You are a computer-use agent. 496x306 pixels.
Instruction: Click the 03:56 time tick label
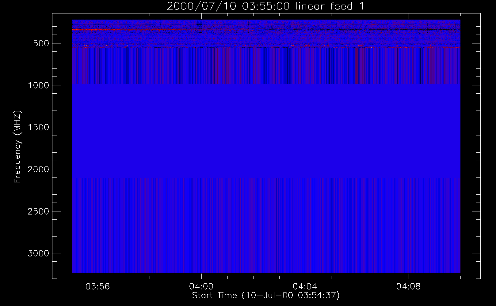[98, 287]
